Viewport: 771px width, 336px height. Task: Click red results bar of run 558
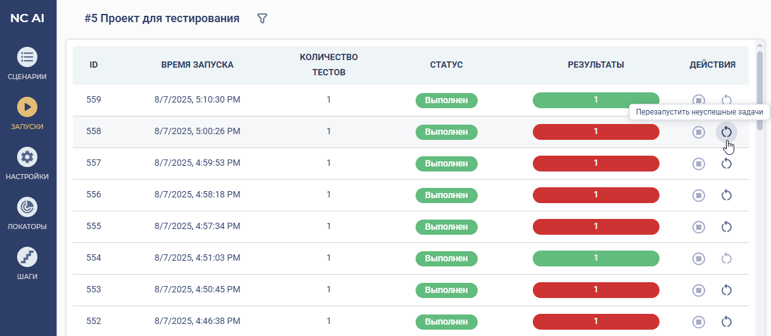596,132
